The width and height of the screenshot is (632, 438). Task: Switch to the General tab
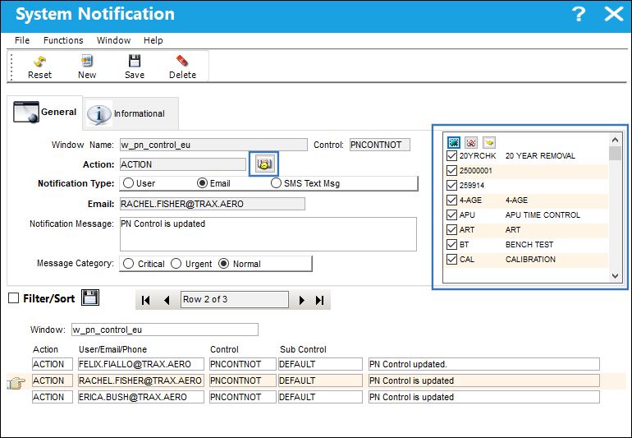click(x=45, y=113)
